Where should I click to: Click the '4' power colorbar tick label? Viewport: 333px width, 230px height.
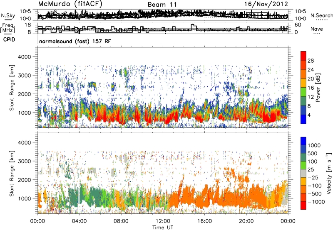tap(309, 115)
